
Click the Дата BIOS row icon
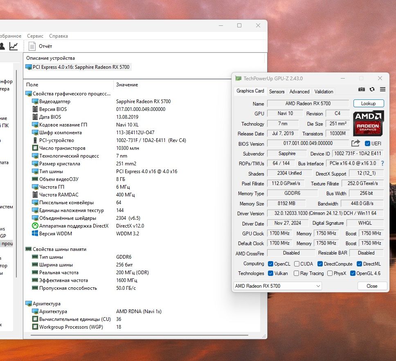point(35,117)
